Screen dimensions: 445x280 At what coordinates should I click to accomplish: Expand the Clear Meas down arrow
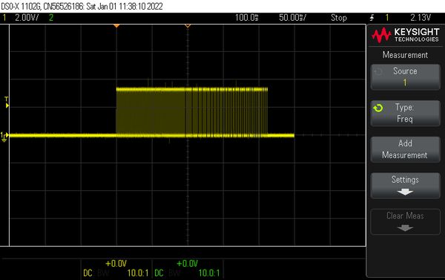pos(405,228)
